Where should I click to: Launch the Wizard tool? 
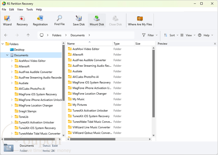(7, 21)
